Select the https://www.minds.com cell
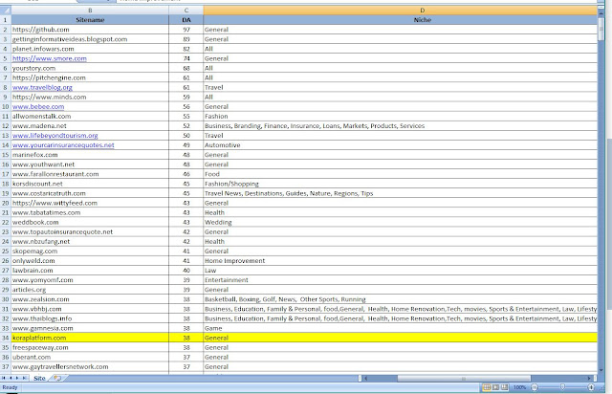The image size is (612, 394). pos(90,97)
